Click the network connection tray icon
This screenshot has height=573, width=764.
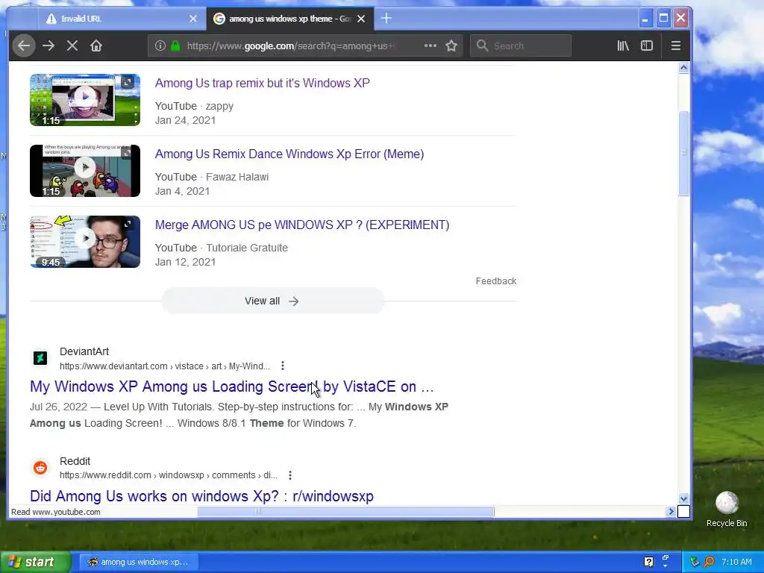click(695, 562)
